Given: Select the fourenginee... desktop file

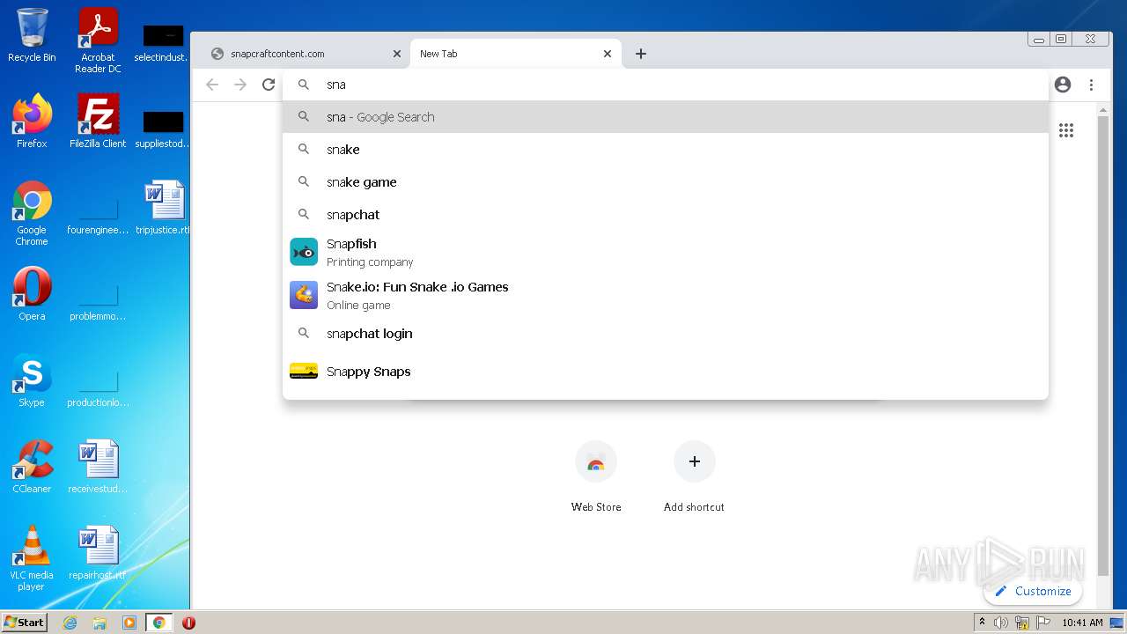Looking at the screenshot, I should click(x=98, y=217).
